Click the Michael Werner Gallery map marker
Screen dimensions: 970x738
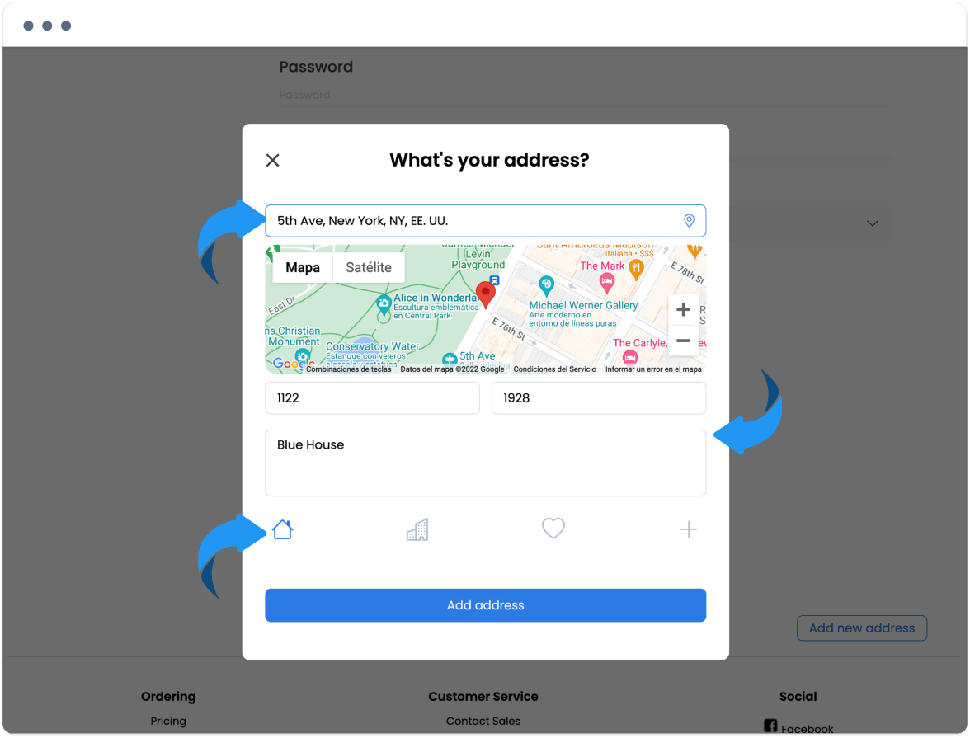pyautogui.click(x=546, y=285)
